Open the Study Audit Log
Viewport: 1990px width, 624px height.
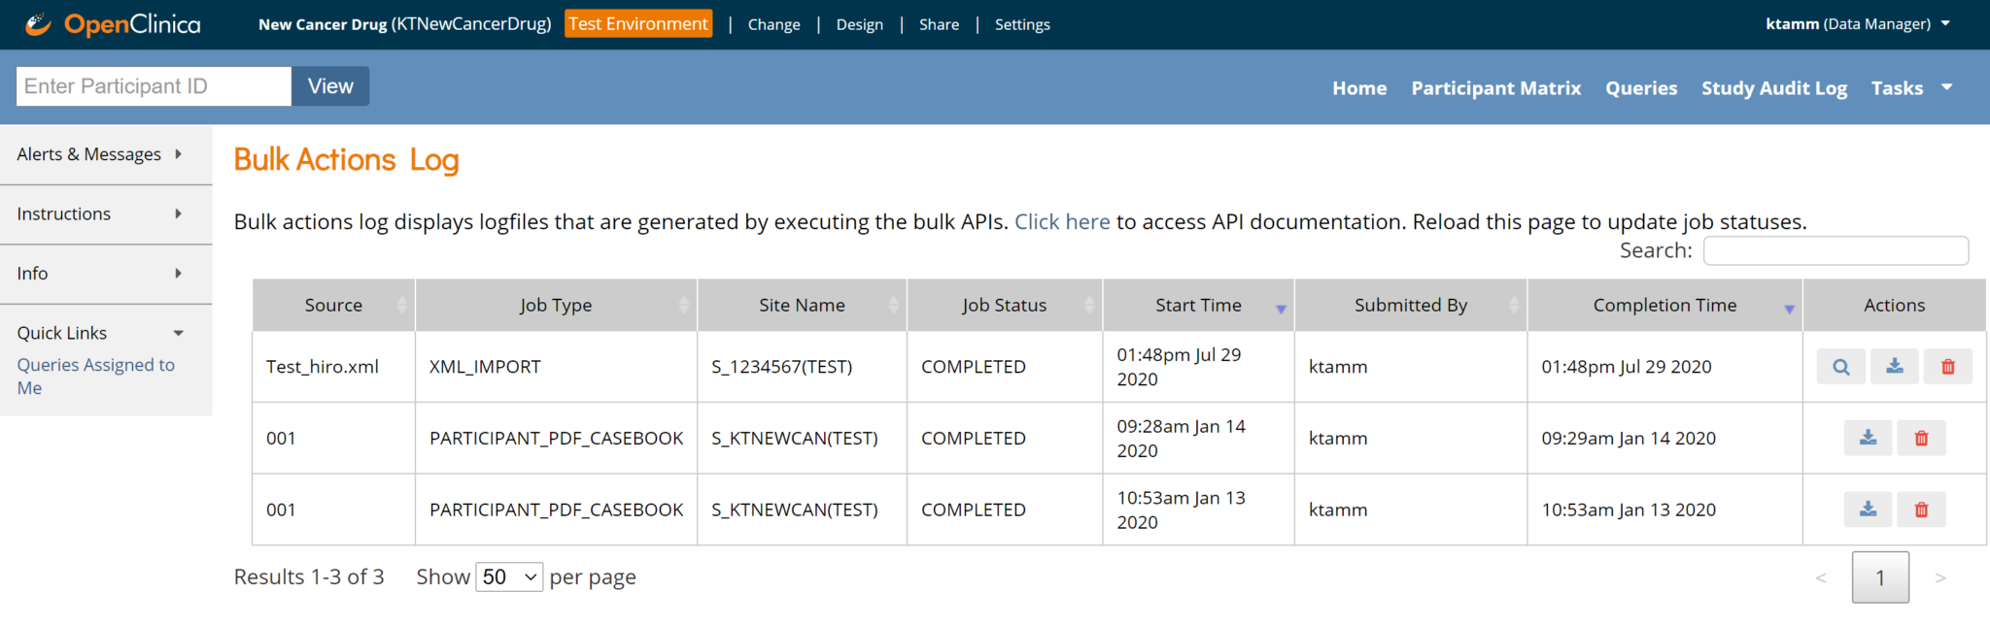[1773, 88]
